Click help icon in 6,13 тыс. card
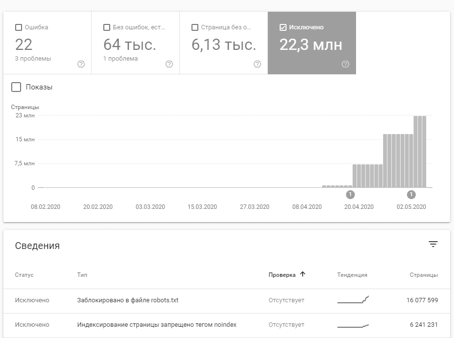Viewport: 454px width, 338px height. (x=258, y=64)
